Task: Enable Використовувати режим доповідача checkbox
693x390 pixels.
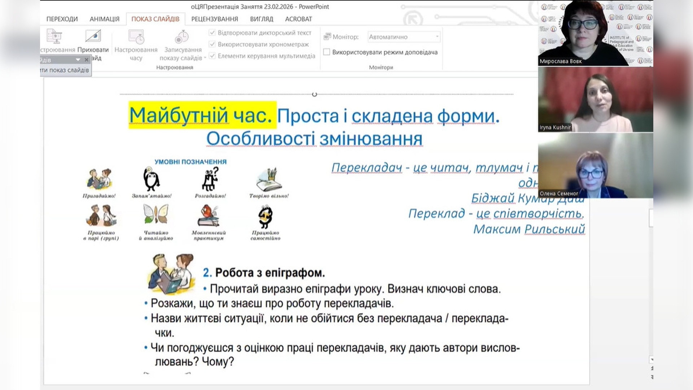Action: tap(327, 52)
